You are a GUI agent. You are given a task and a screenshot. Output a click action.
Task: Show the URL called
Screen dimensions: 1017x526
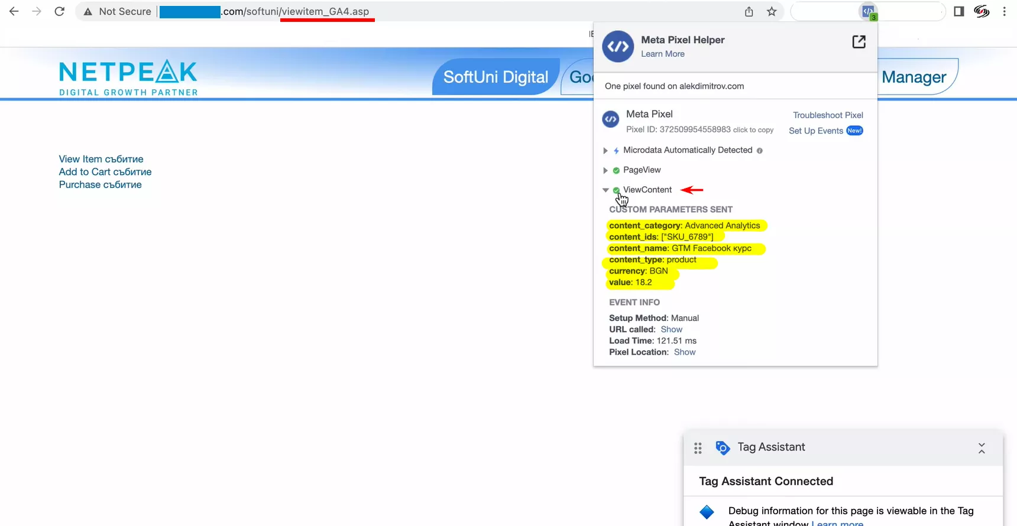[x=672, y=329]
